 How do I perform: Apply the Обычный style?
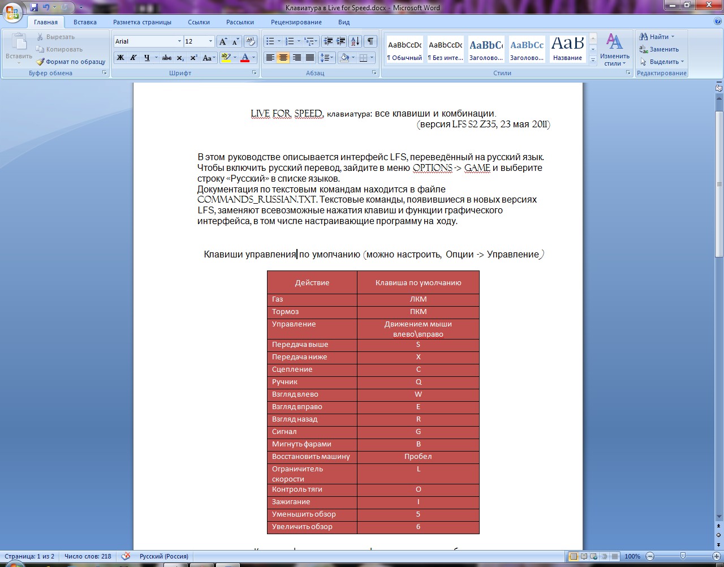pyautogui.click(x=404, y=50)
